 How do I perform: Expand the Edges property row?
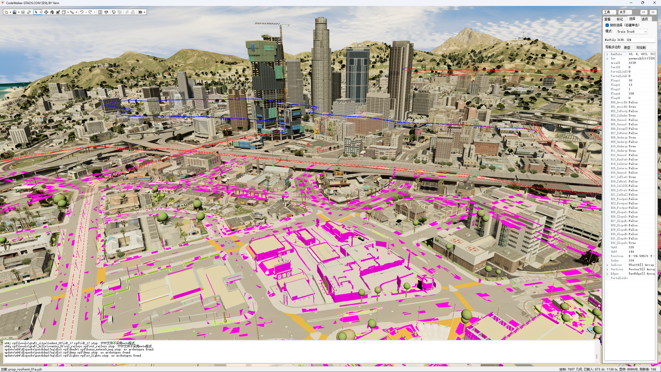(x=607, y=274)
